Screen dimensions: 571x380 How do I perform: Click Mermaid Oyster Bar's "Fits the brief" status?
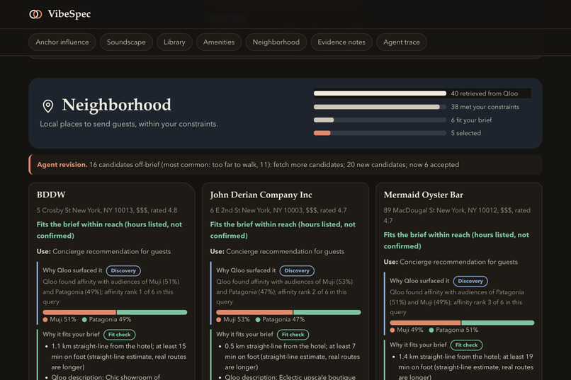pos(456,241)
